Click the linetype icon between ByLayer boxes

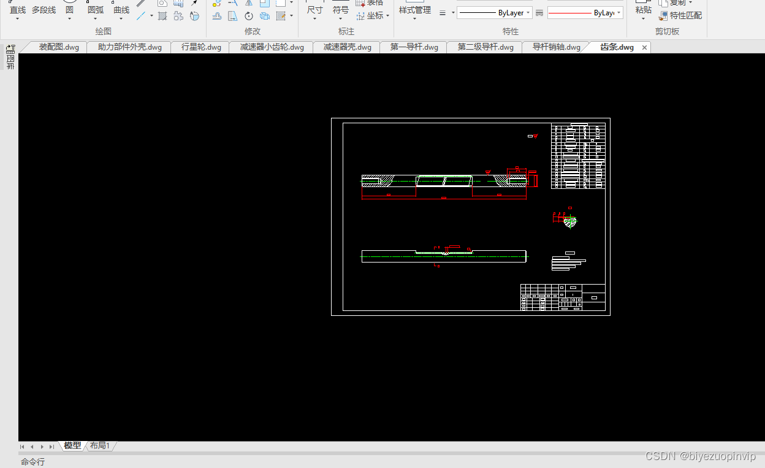click(539, 13)
